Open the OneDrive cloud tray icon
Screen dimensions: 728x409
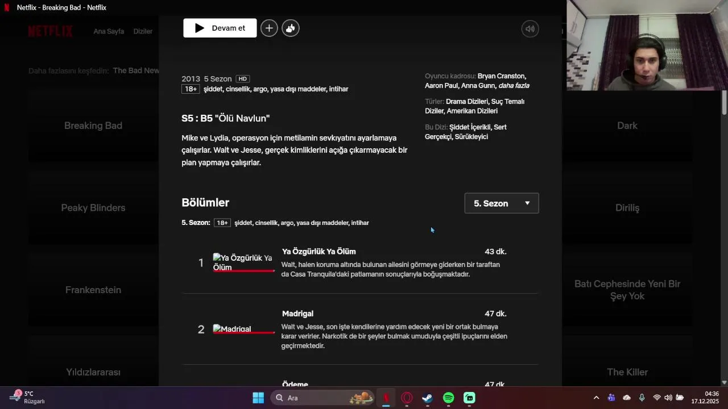point(627,398)
